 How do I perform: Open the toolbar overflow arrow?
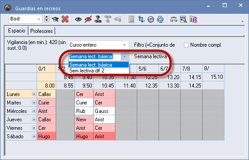pyautogui.click(x=242, y=21)
